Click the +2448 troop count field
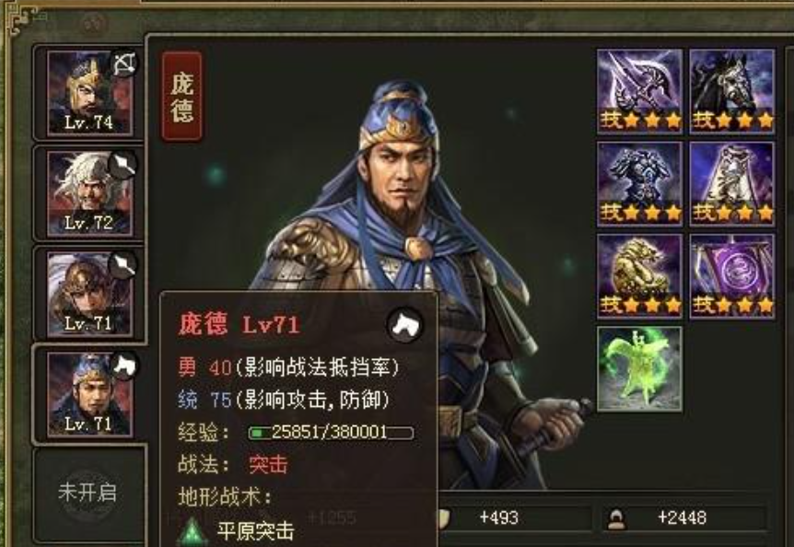Viewport: 794px width, 547px height. 683,518
